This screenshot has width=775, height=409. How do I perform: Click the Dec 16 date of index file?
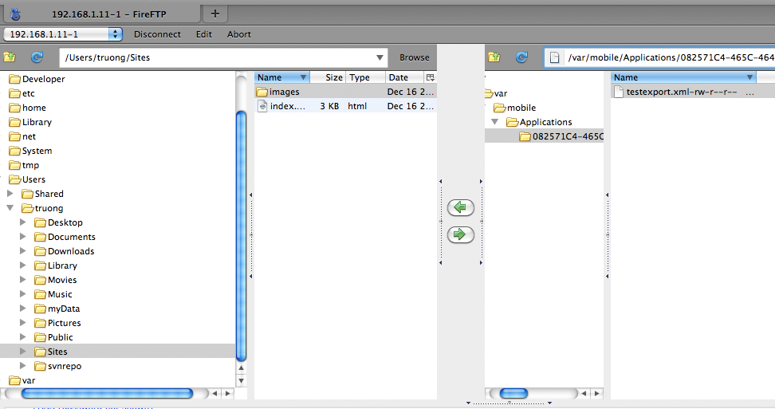411,106
